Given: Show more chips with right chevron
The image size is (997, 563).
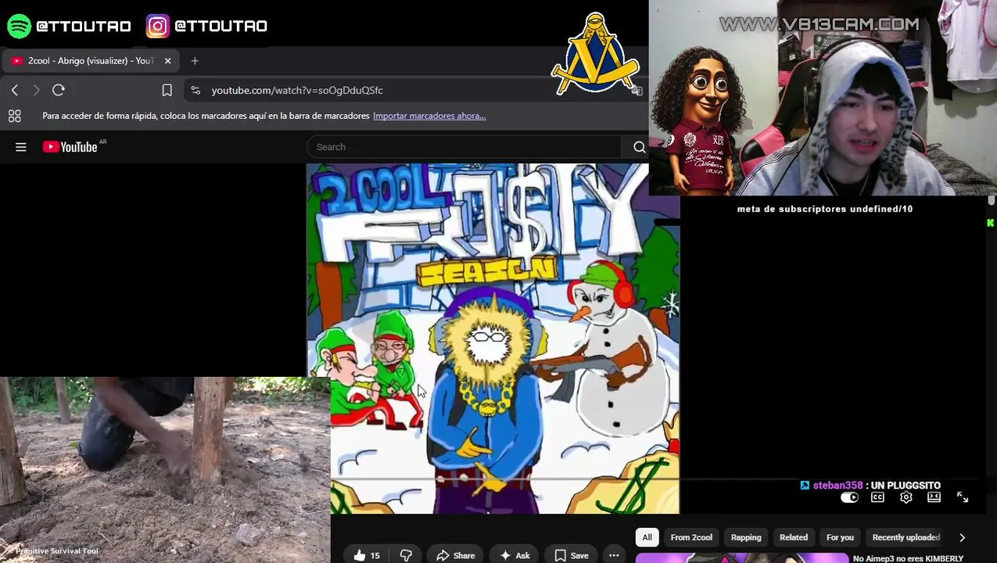Looking at the screenshot, I should [962, 537].
